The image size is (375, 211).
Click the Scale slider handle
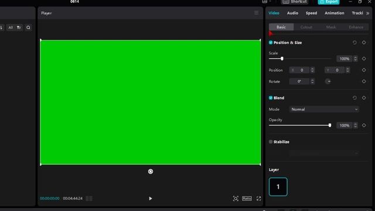tap(282, 59)
